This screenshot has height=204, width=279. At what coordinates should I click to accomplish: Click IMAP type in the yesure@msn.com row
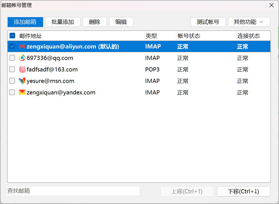(152, 81)
